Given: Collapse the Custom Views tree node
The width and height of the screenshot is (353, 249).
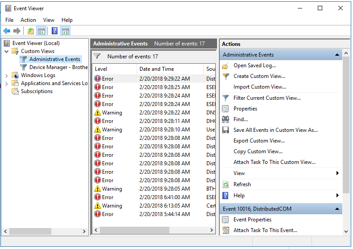Looking at the screenshot, I should [7, 51].
